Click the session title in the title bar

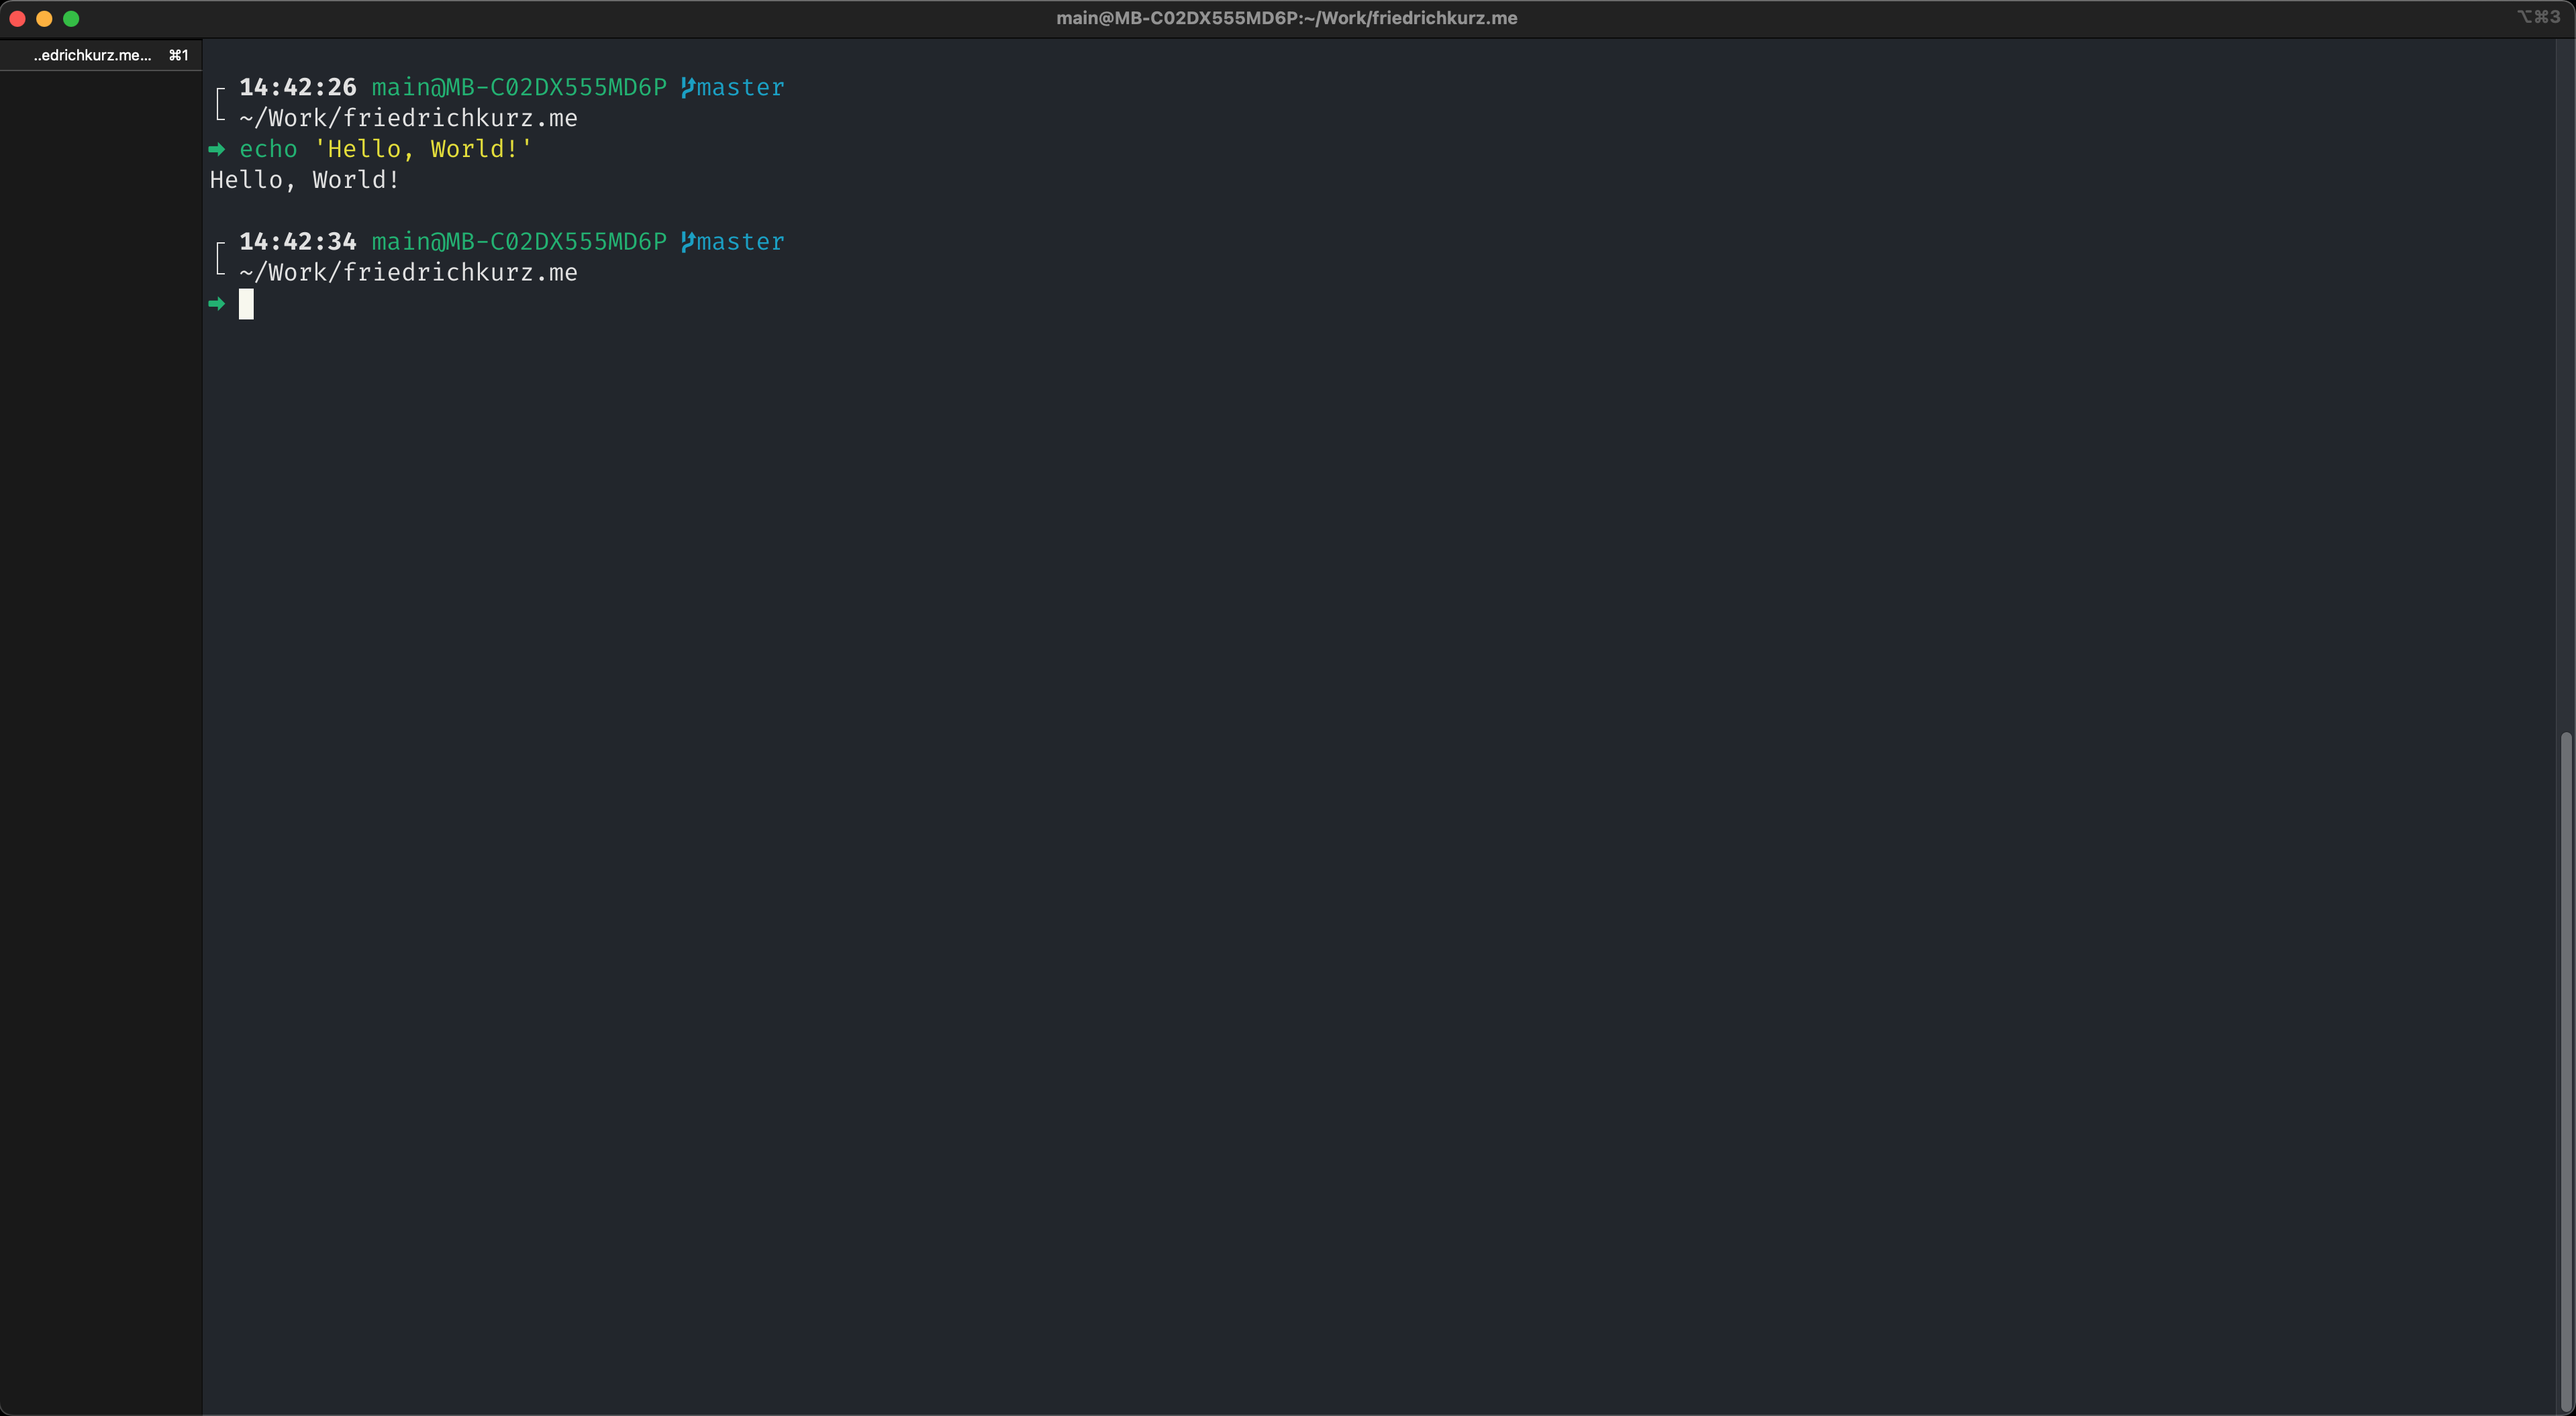point(1287,17)
